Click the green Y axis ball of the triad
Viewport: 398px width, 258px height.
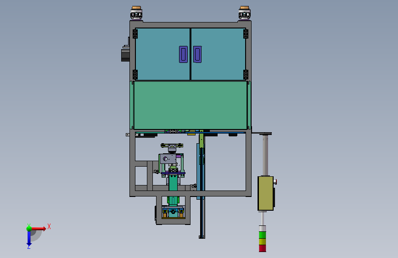29,229
